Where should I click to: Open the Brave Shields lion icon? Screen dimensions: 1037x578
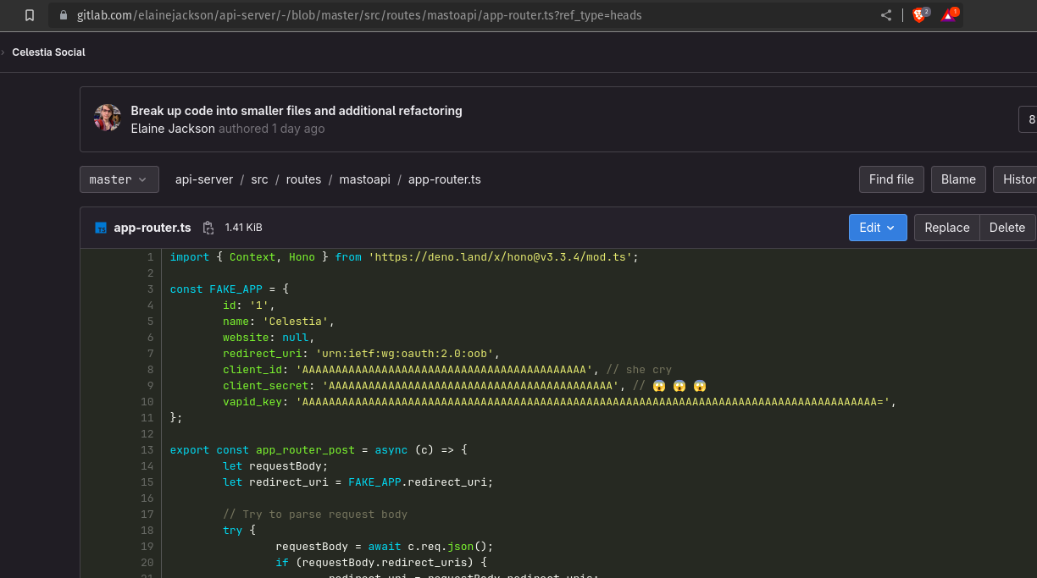919,15
